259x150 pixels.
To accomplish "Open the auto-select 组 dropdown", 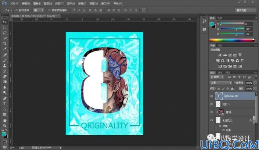I will (x=39, y=10).
